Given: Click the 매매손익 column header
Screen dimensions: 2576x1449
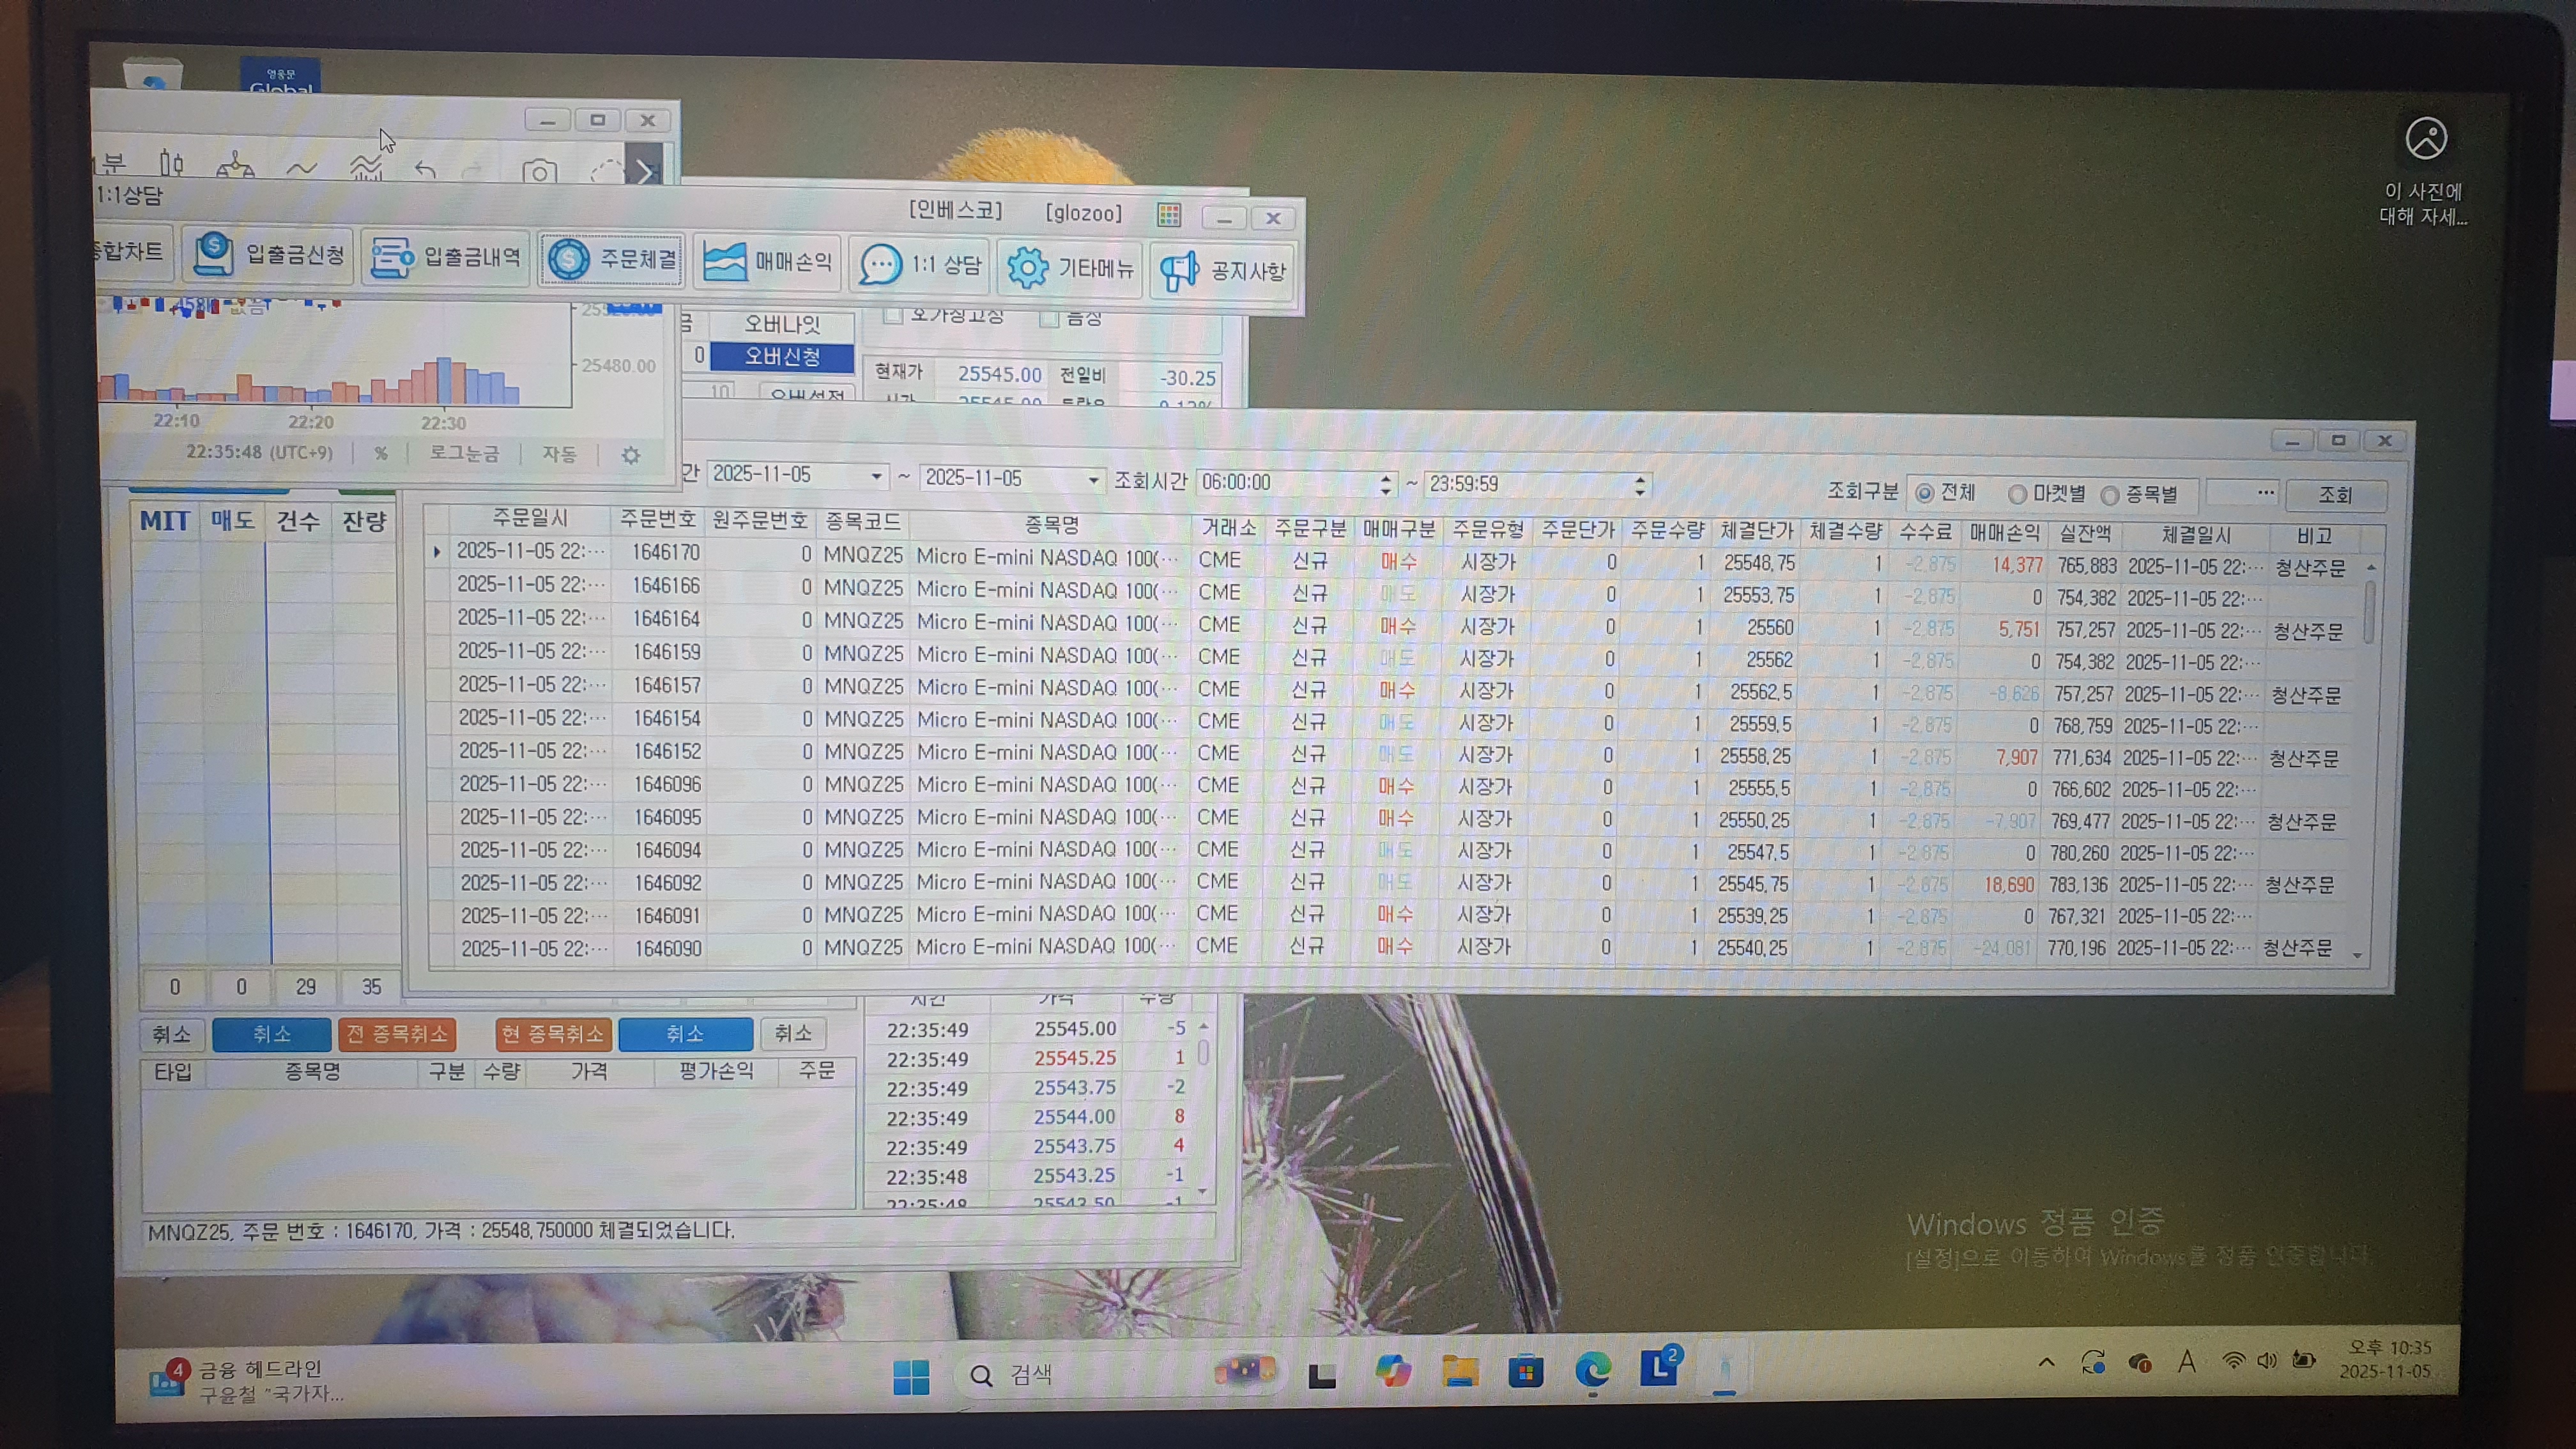Looking at the screenshot, I should click(2004, 533).
